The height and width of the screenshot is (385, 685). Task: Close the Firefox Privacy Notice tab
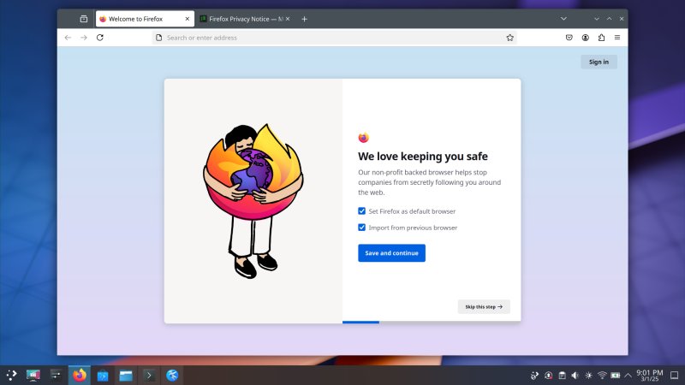click(288, 19)
